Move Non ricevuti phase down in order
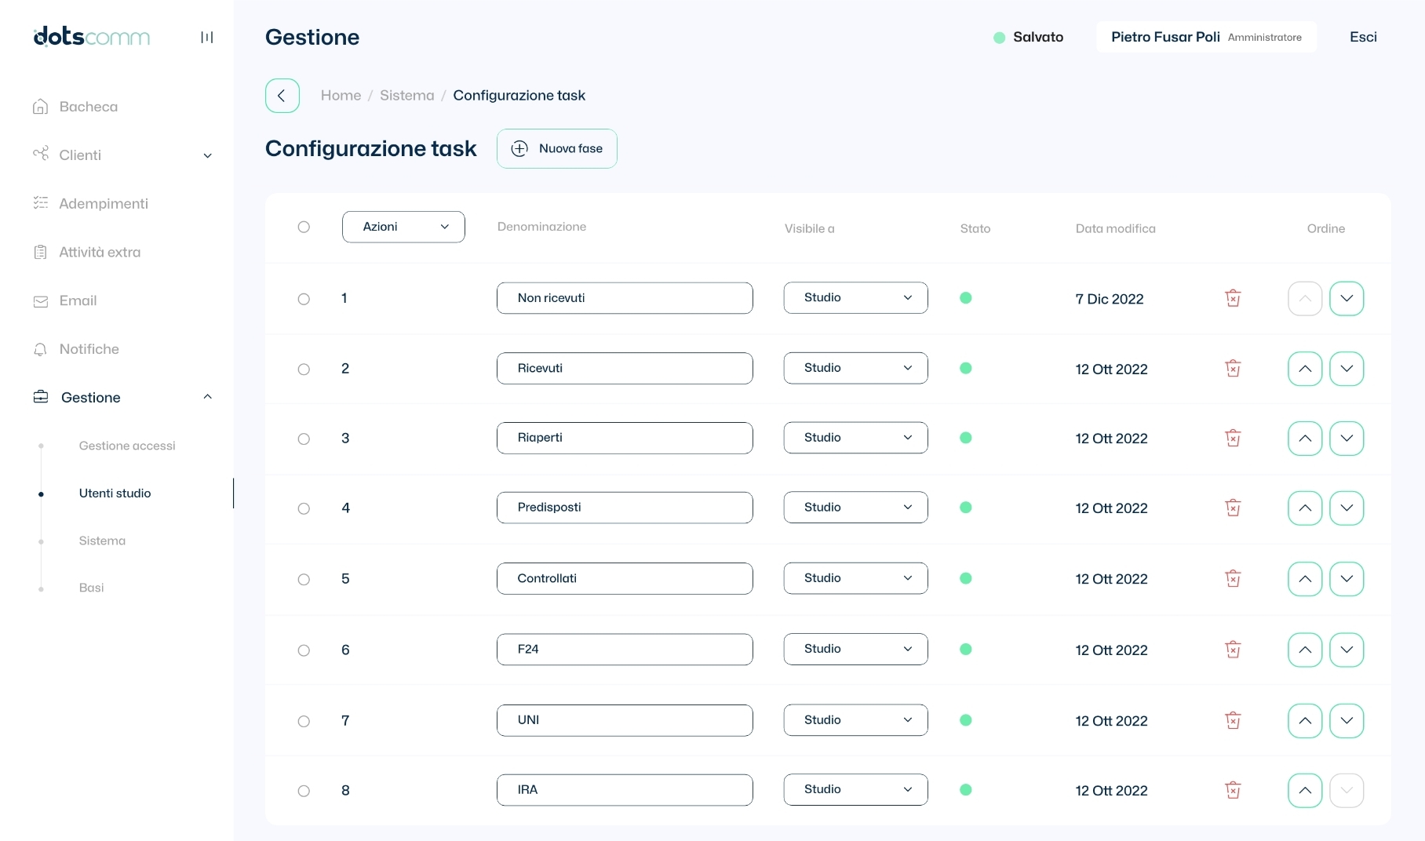Viewport: 1425px width, 841px height. (x=1347, y=299)
